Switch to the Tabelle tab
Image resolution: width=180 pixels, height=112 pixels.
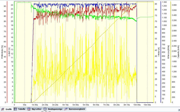22,109
